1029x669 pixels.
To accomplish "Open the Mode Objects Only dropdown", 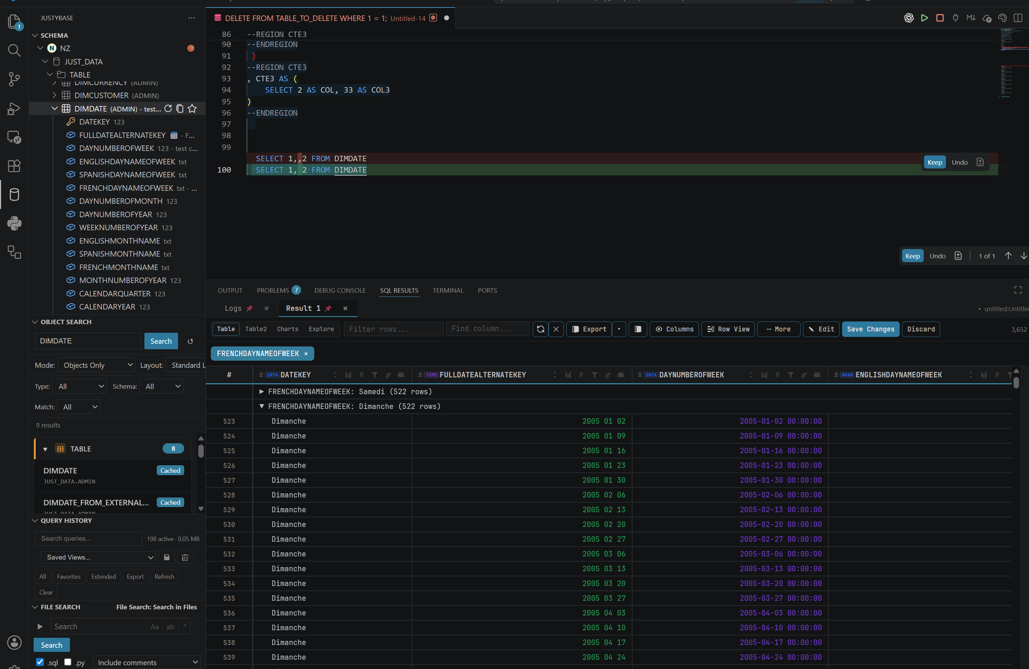I will 97,365.
